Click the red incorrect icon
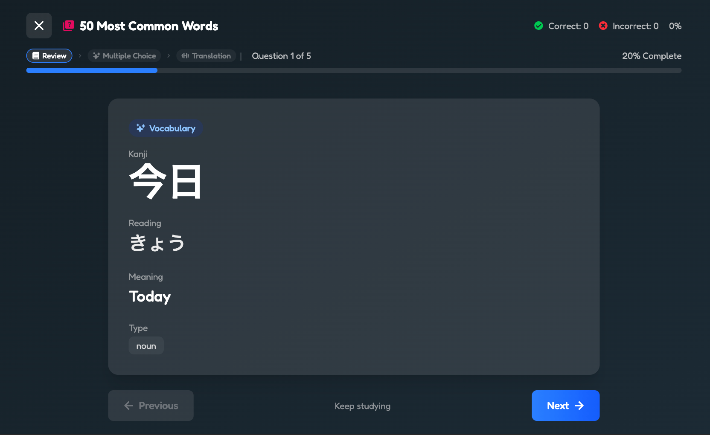Viewport: 710px width, 435px height. [x=603, y=26]
